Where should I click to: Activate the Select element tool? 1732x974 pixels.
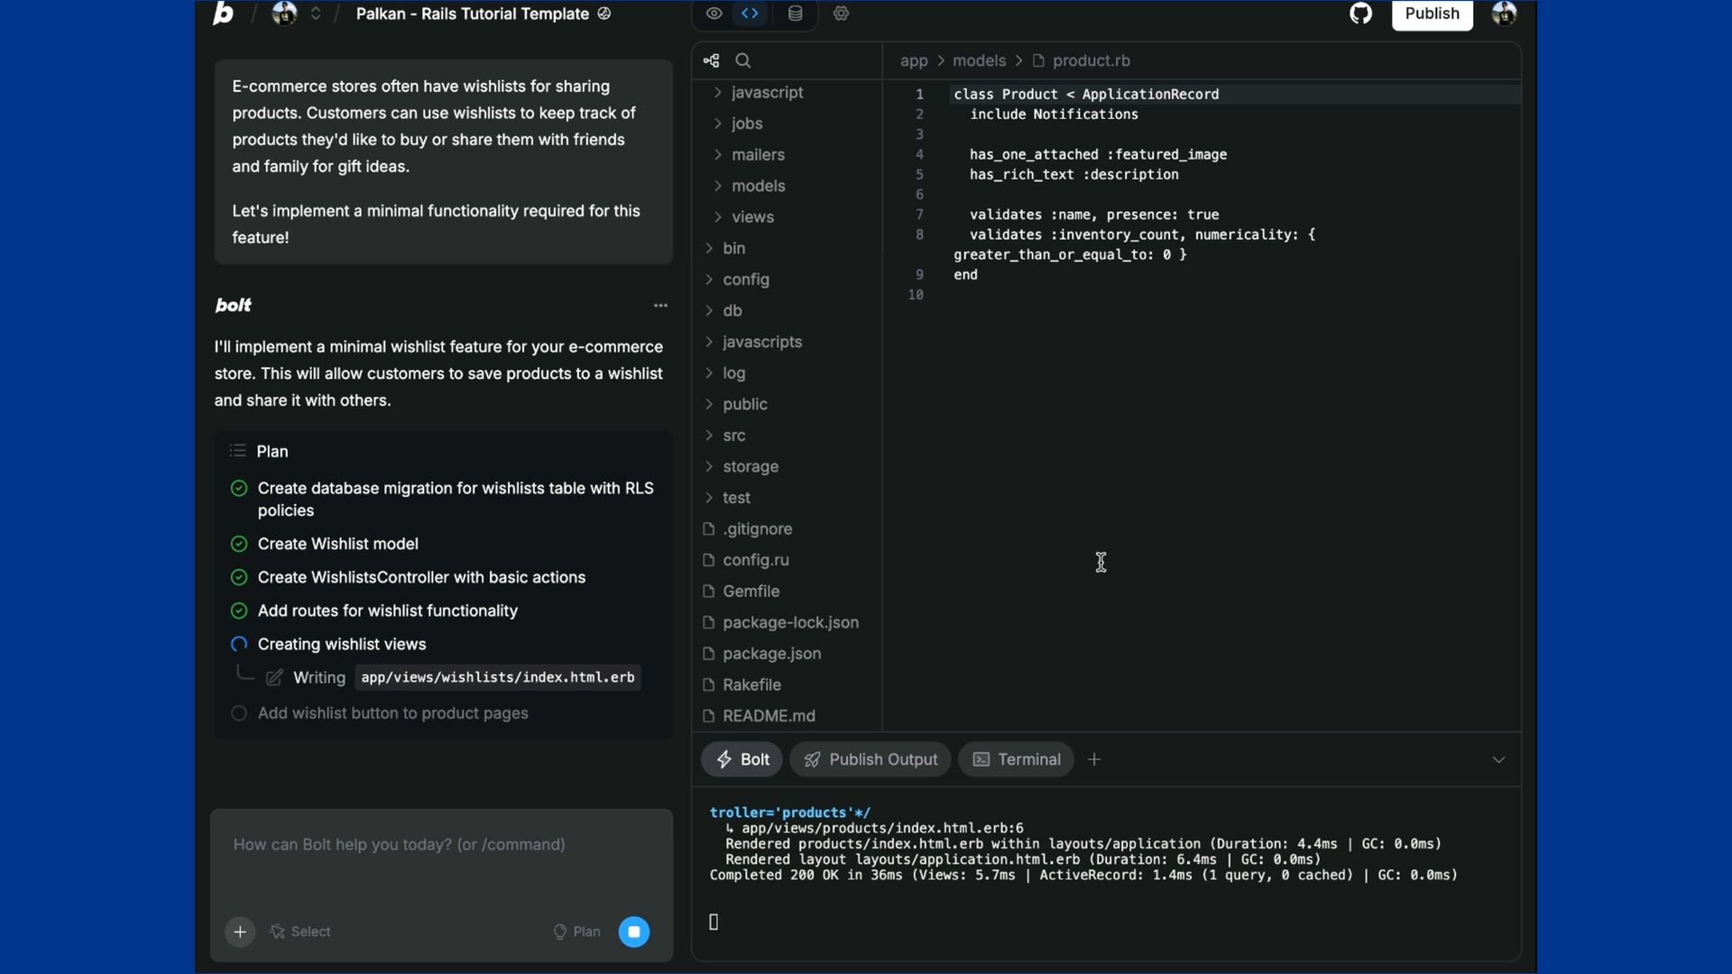(300, 932)
